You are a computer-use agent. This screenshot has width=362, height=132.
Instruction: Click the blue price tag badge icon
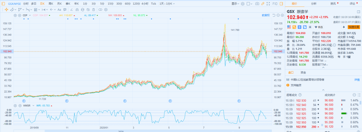click(x=305, y=27)
